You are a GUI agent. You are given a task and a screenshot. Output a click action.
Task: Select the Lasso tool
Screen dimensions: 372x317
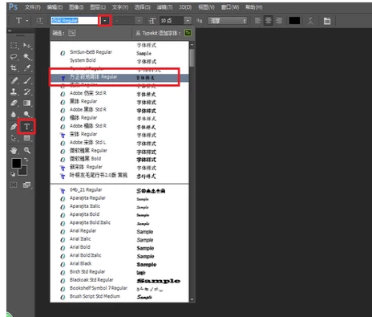[x=14, y=57]
